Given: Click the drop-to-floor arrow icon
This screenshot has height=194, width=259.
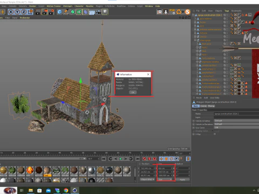Looking at the screenshot, I should tap(166, 12).
